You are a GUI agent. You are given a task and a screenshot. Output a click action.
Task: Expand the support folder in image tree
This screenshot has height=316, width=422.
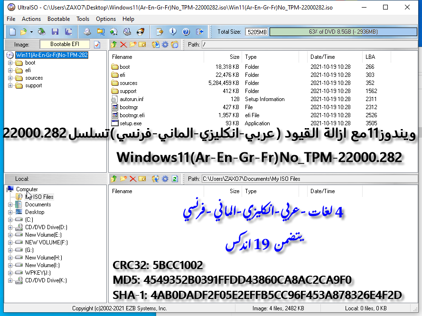click(x=10, y=85)
